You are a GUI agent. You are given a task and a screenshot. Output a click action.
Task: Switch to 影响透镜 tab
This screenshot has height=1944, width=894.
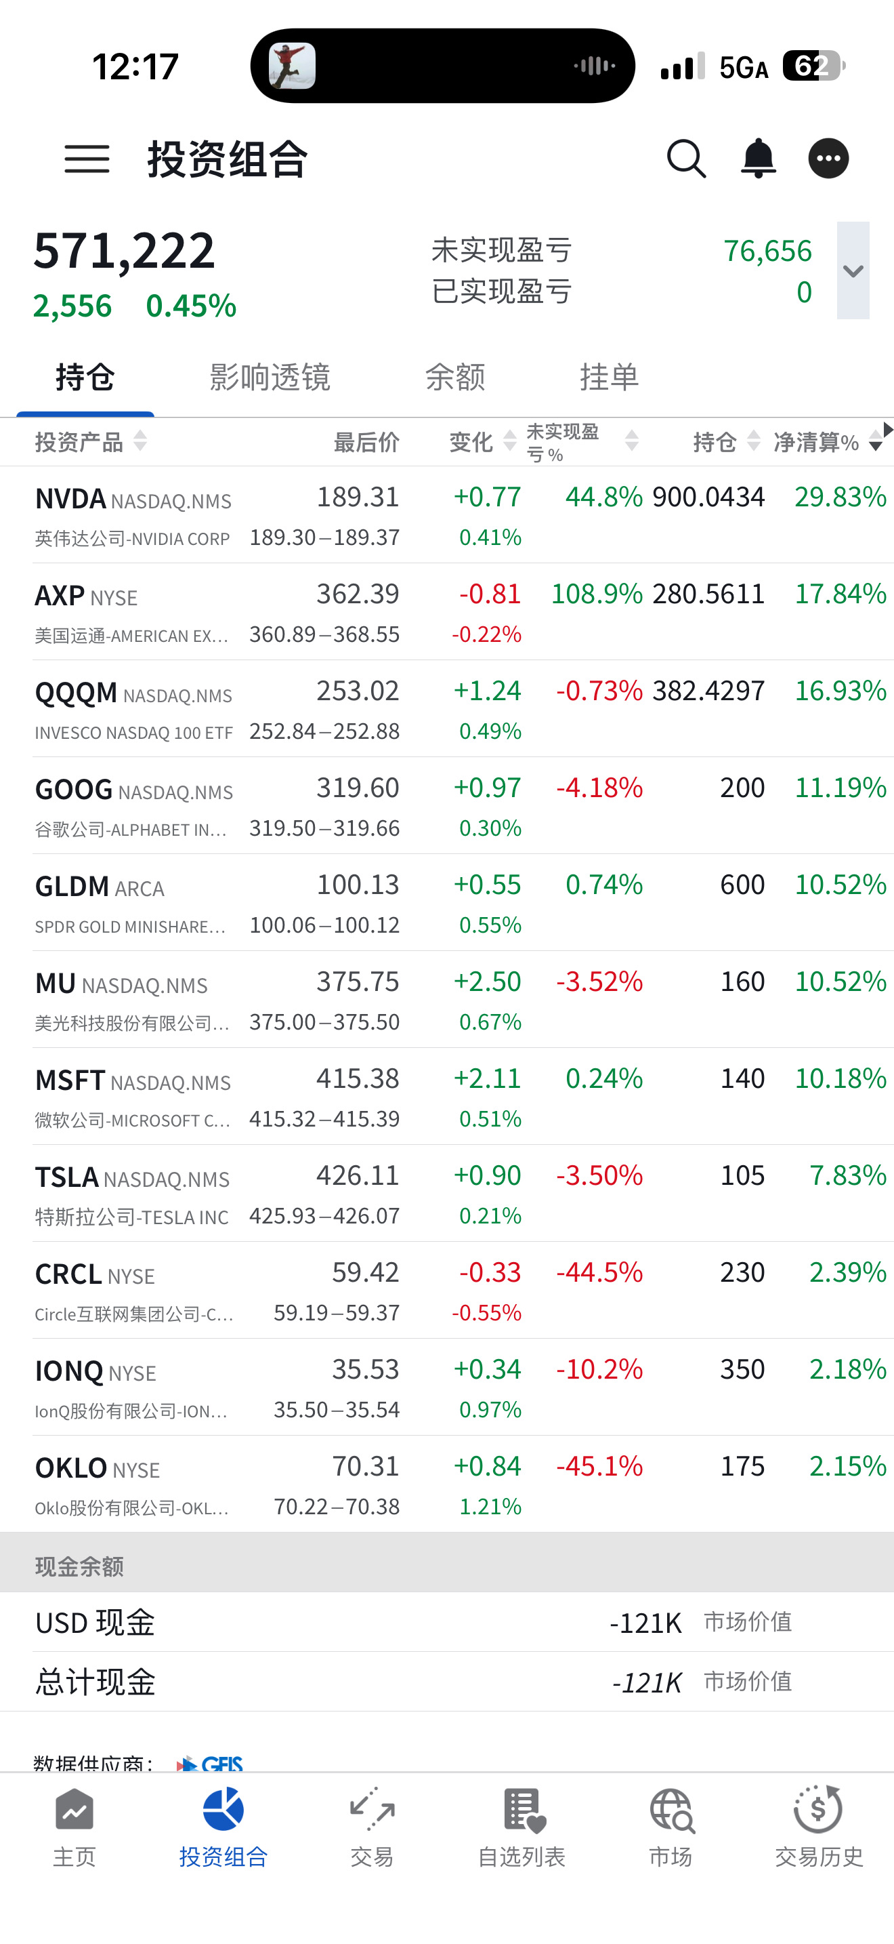[270, 377]
